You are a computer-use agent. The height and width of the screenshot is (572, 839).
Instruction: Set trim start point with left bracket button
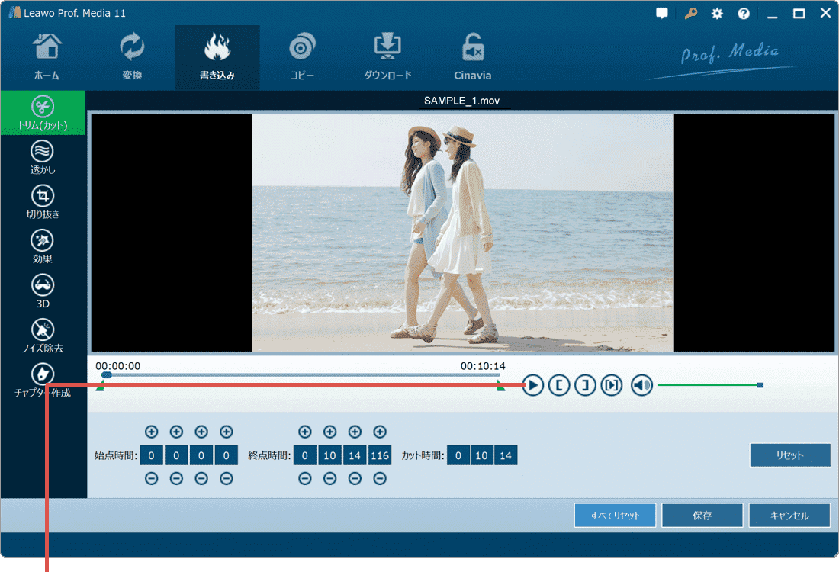click(559, 386)
